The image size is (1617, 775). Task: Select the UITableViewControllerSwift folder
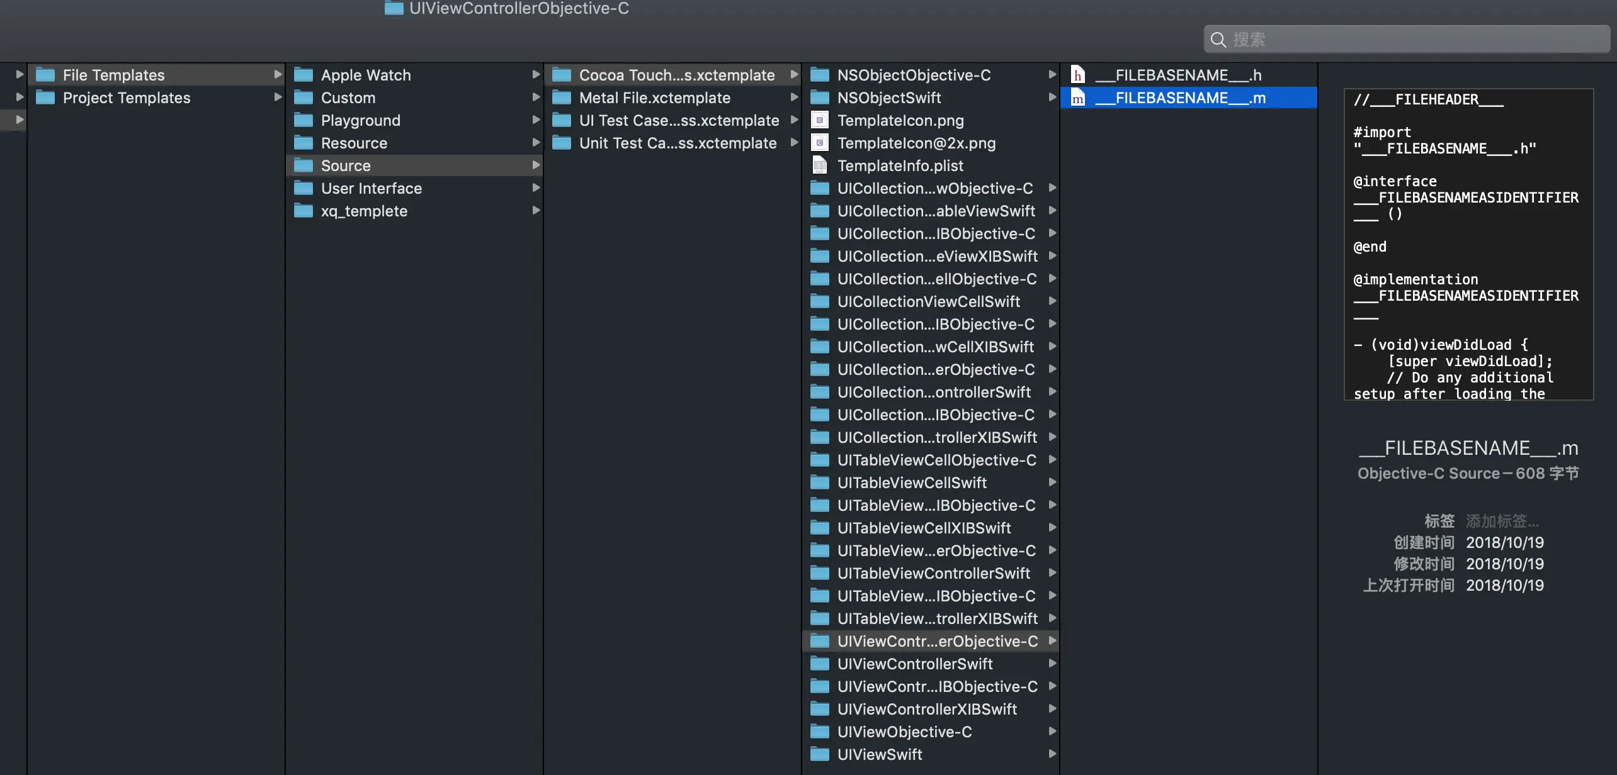[x=931, y=573]
